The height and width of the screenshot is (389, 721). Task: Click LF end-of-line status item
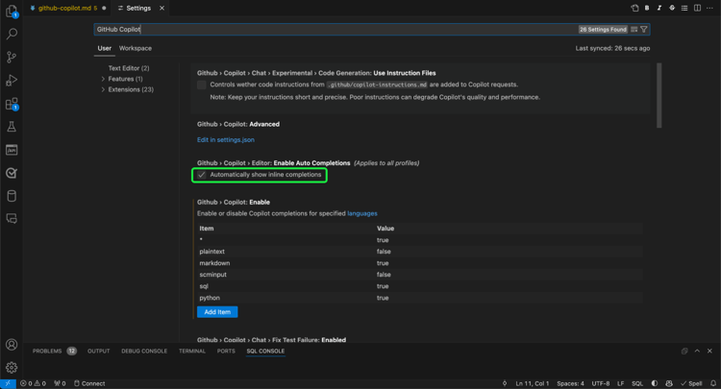point(620,383)
